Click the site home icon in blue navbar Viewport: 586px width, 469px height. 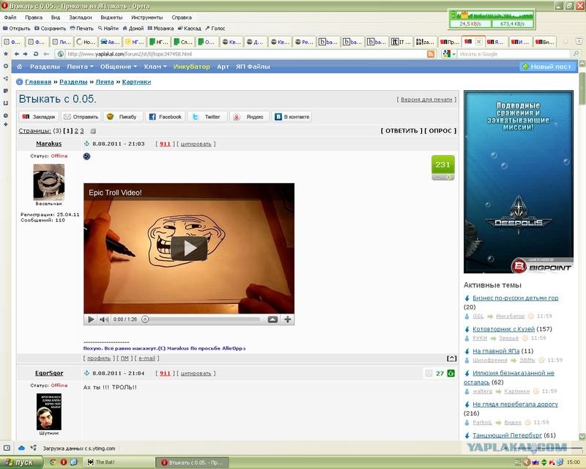(x=20, y=67)
